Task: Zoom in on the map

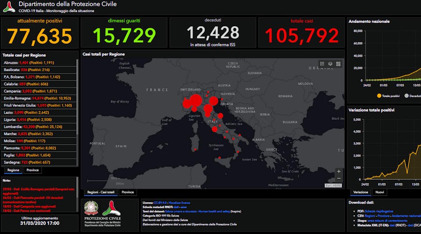Action: [x=339, y=171]
